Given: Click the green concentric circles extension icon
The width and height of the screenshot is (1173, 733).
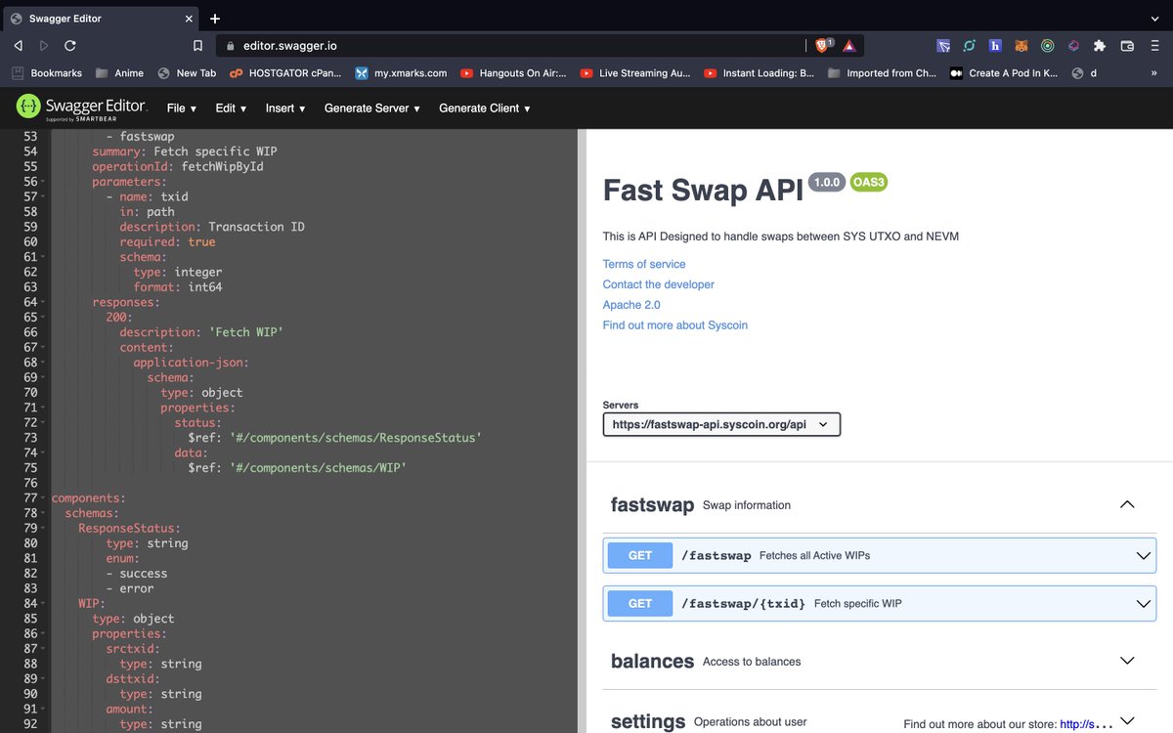Looking at the screenshot, I should point(1047,45).
